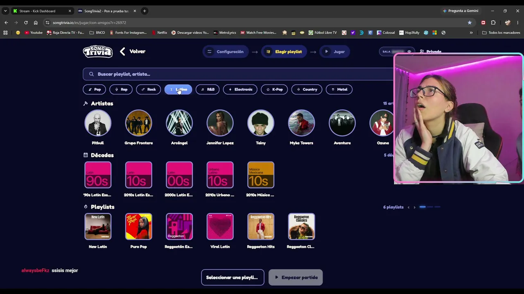Toggle the Latino genre filter

[178, 89]
